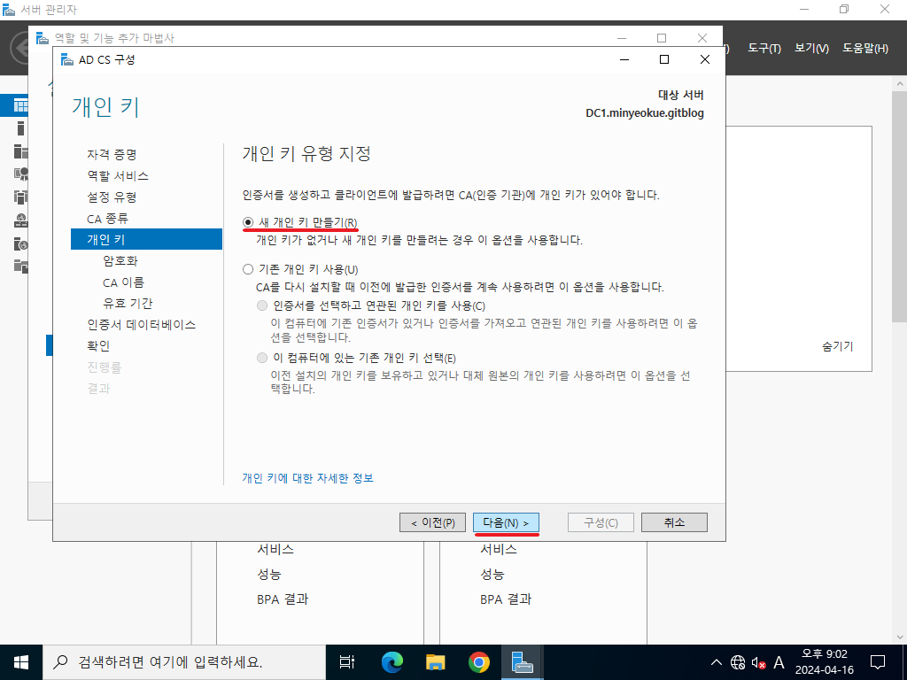The height and width of the screenshot is (680, 907).
Task: Click BPA 결과 in the left server tile
Action: 283,599
